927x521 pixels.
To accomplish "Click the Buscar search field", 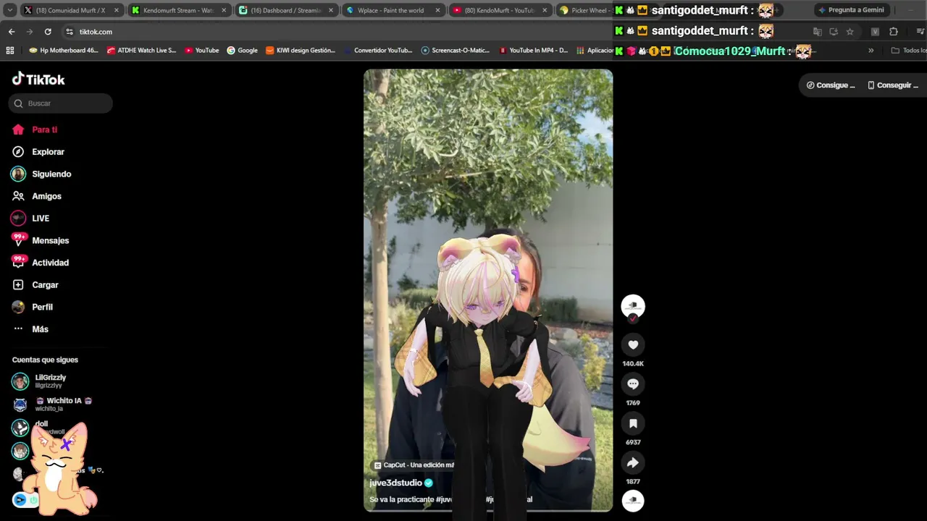I will point(61,103).
